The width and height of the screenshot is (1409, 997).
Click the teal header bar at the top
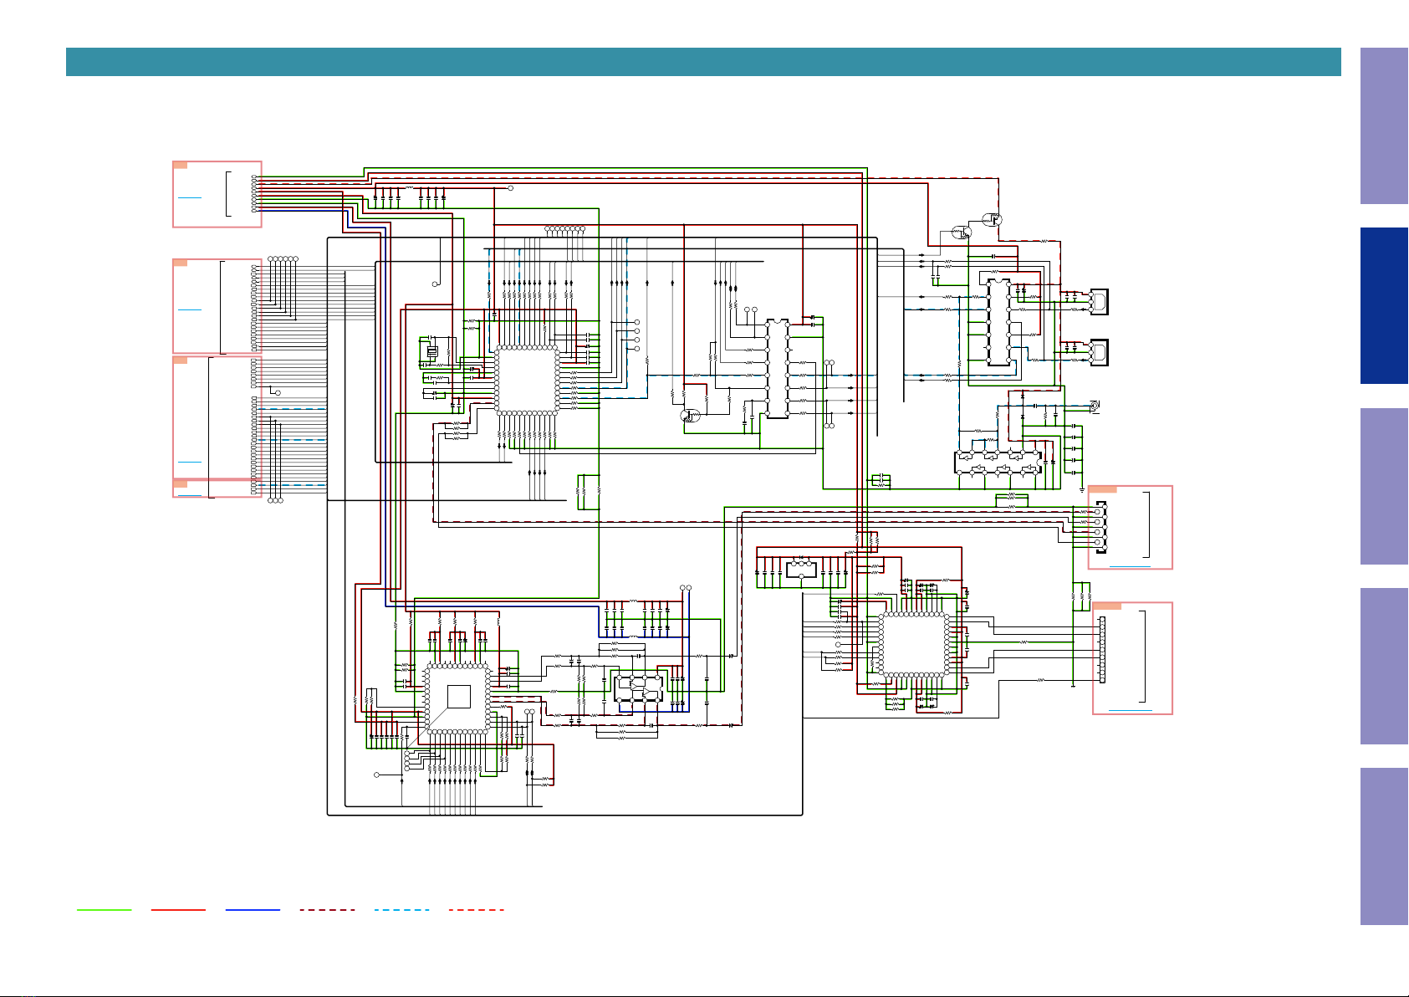click(x=703, y=62)
